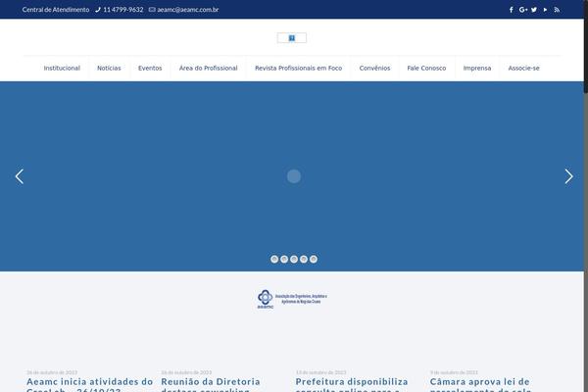Open the Institucional menu
The image size is (588, 392).
[62, 68]
